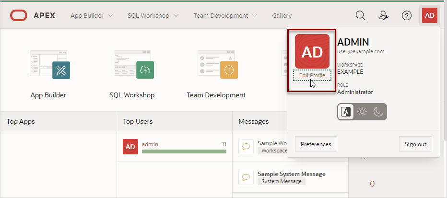This screenshot has width=447, height=198.
Task: Click the Sample Workspace message speech icon
Action: [x=246, y=147]
